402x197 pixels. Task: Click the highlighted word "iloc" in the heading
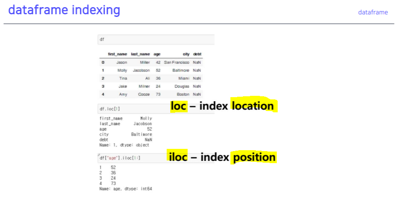(178, 157)
